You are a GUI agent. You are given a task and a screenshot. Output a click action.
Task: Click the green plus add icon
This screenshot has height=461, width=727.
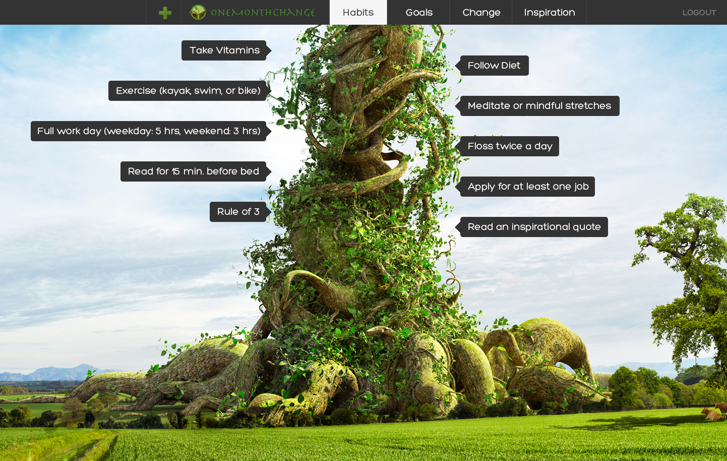click(x=164, y=13)
